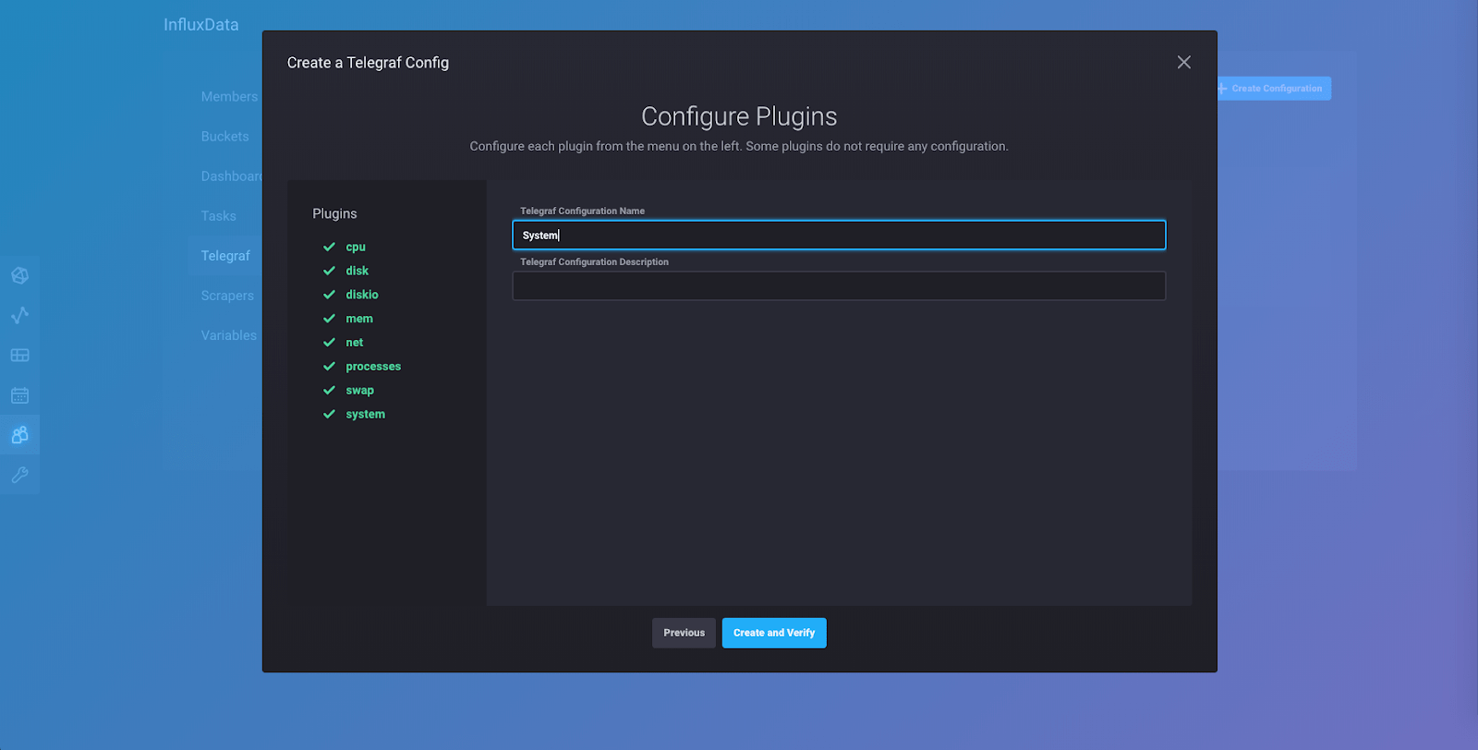Open the diskio plugin entry
The height and width of the screenshot is (750, 1478).
click(x=362, y=295)
